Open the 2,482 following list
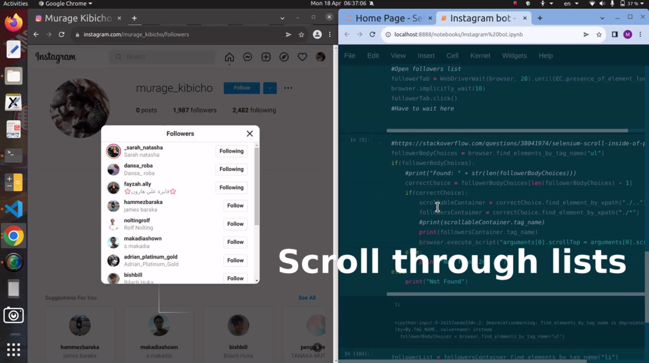Screen dimensions: 649x363 (x=254, y=110)
